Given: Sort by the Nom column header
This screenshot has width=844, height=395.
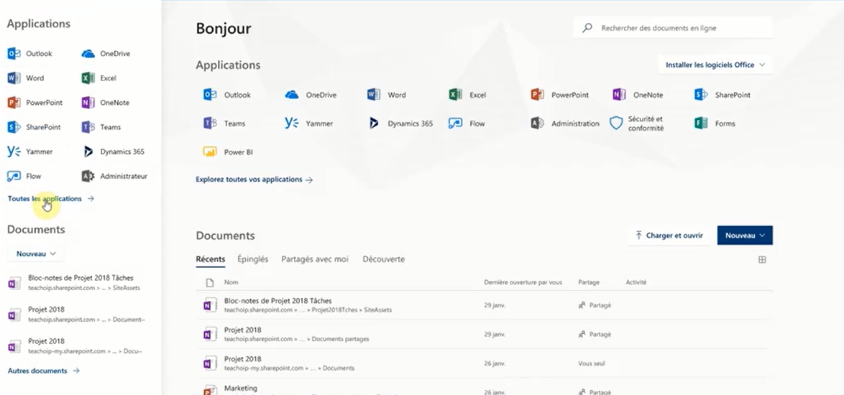Looking at the screenshot, I should click(231, 282).
